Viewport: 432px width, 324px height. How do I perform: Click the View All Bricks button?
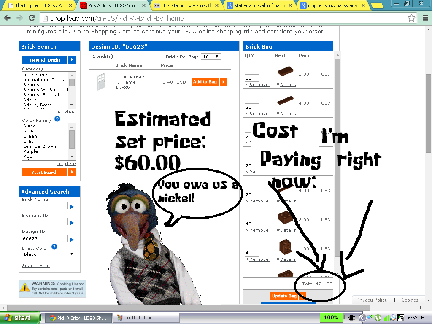coord(45,60)
